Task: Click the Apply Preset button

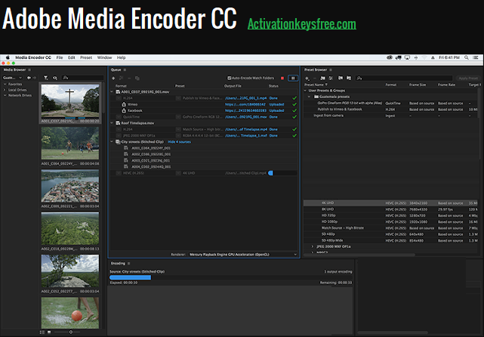Action: (x=468, y=78)
